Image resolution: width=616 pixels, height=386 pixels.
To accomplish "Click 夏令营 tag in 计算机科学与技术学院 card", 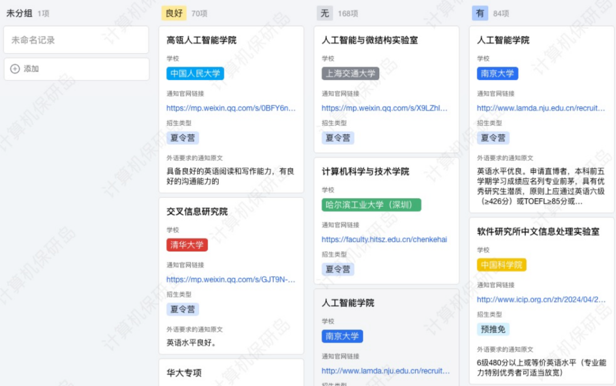I will click(338, 269).
